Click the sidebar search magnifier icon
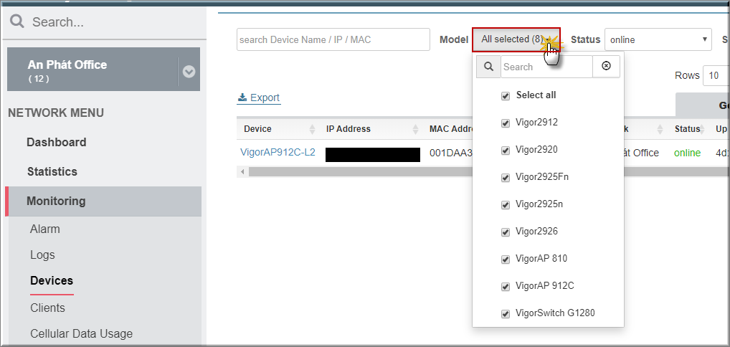 (x=16, y=22)
